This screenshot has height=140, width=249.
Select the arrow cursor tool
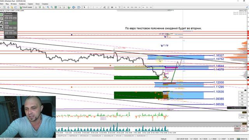point(84,7)
